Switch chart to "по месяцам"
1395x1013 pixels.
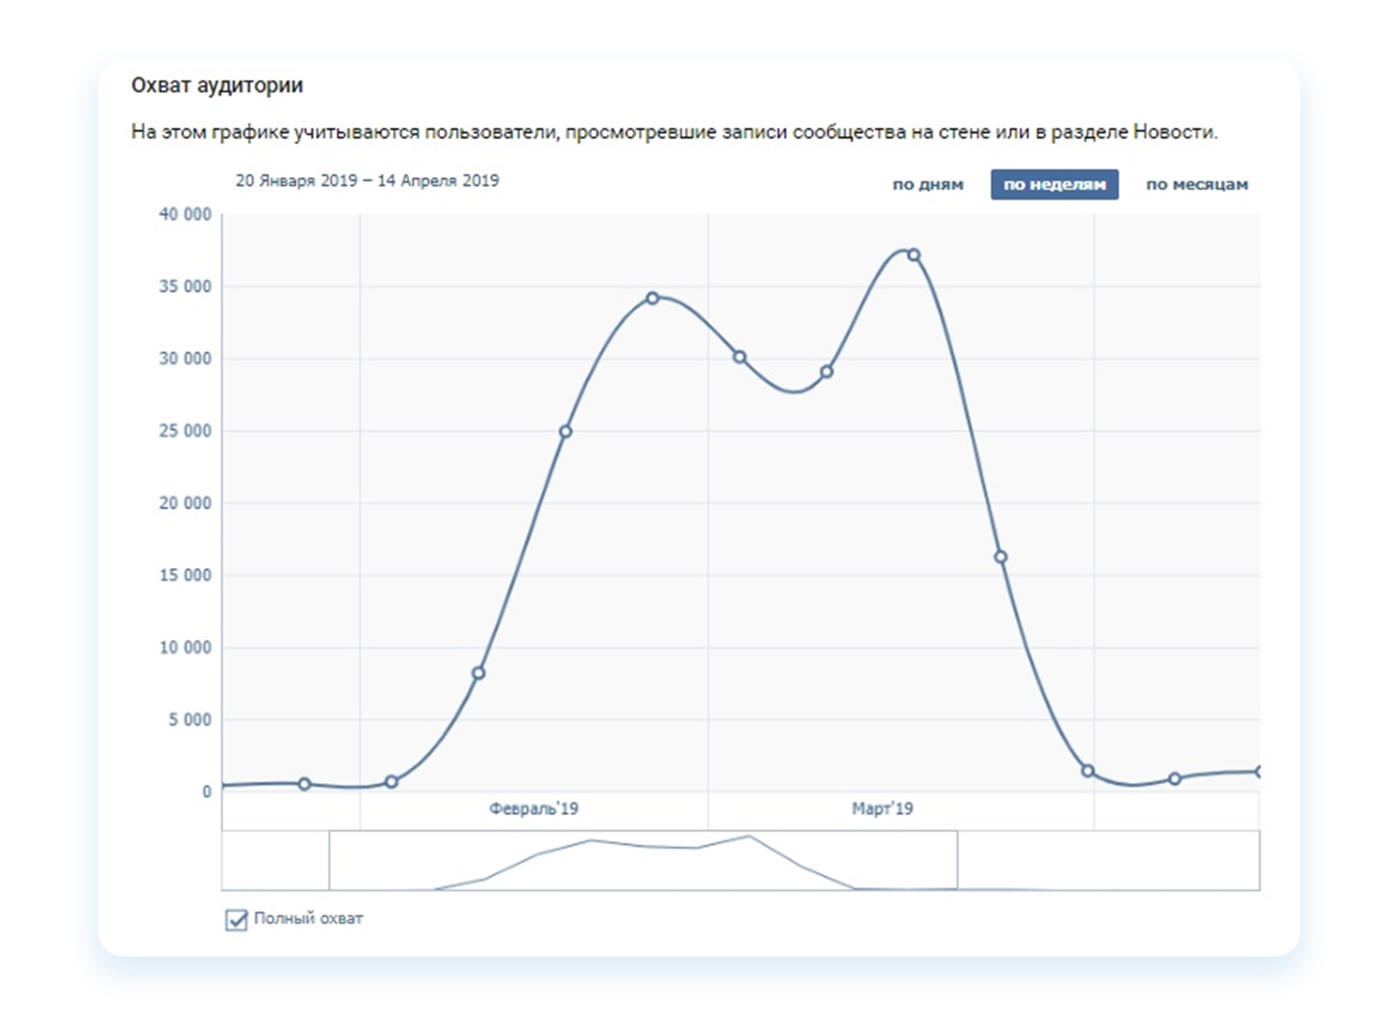click(1197, 184)
